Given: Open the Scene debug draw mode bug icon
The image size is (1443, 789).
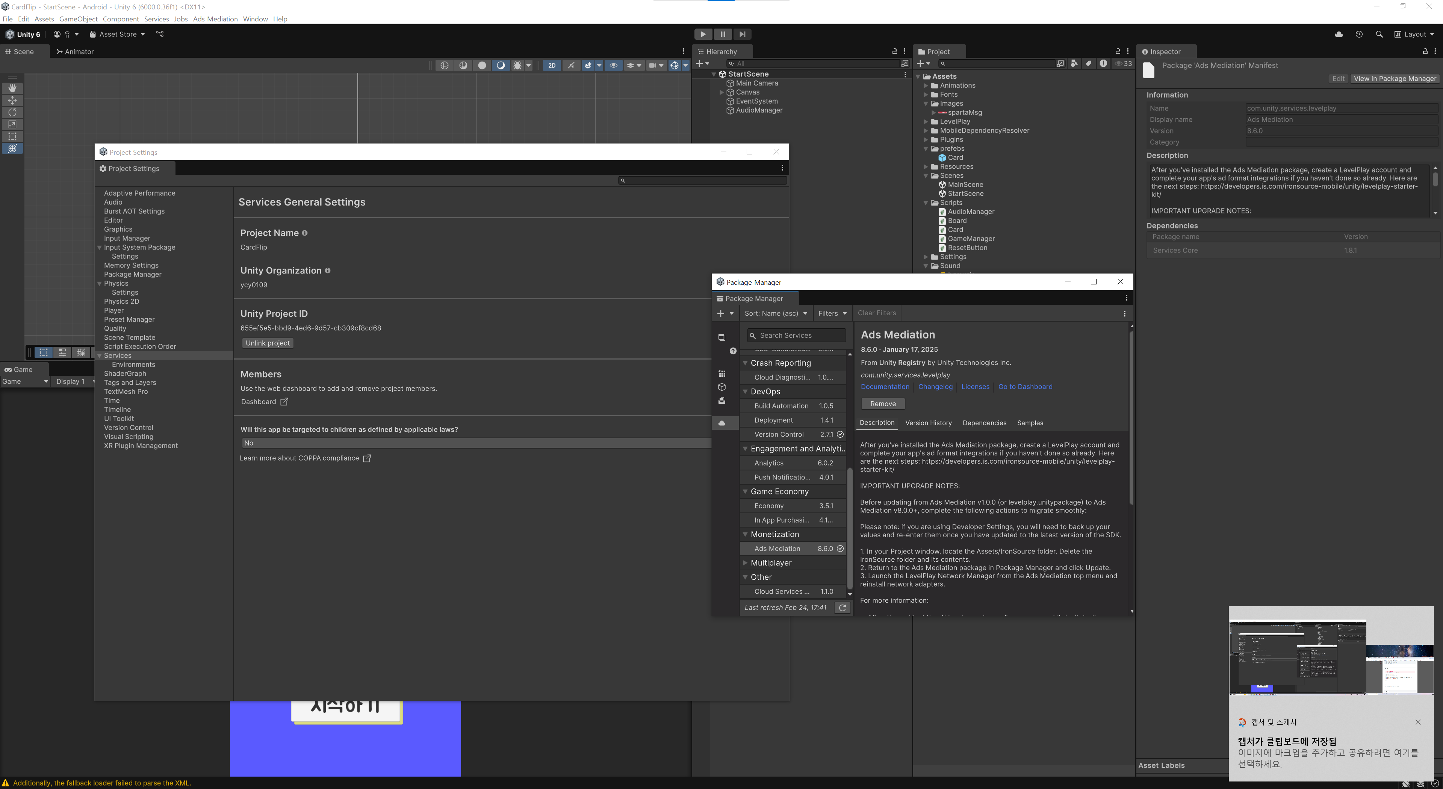Looking at the screenshot, I should point(517,65).
